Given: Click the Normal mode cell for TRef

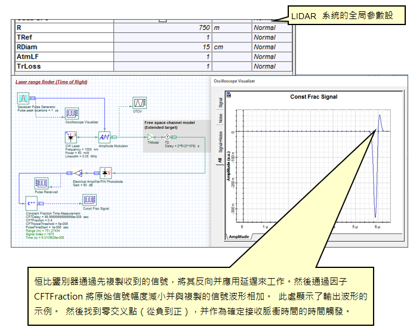Looking at the screenshot, I should coord(272,38).
